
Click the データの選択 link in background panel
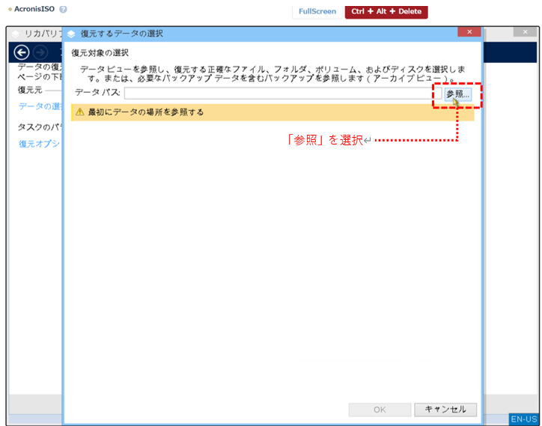pyautogui.click(x=39, y=106)
